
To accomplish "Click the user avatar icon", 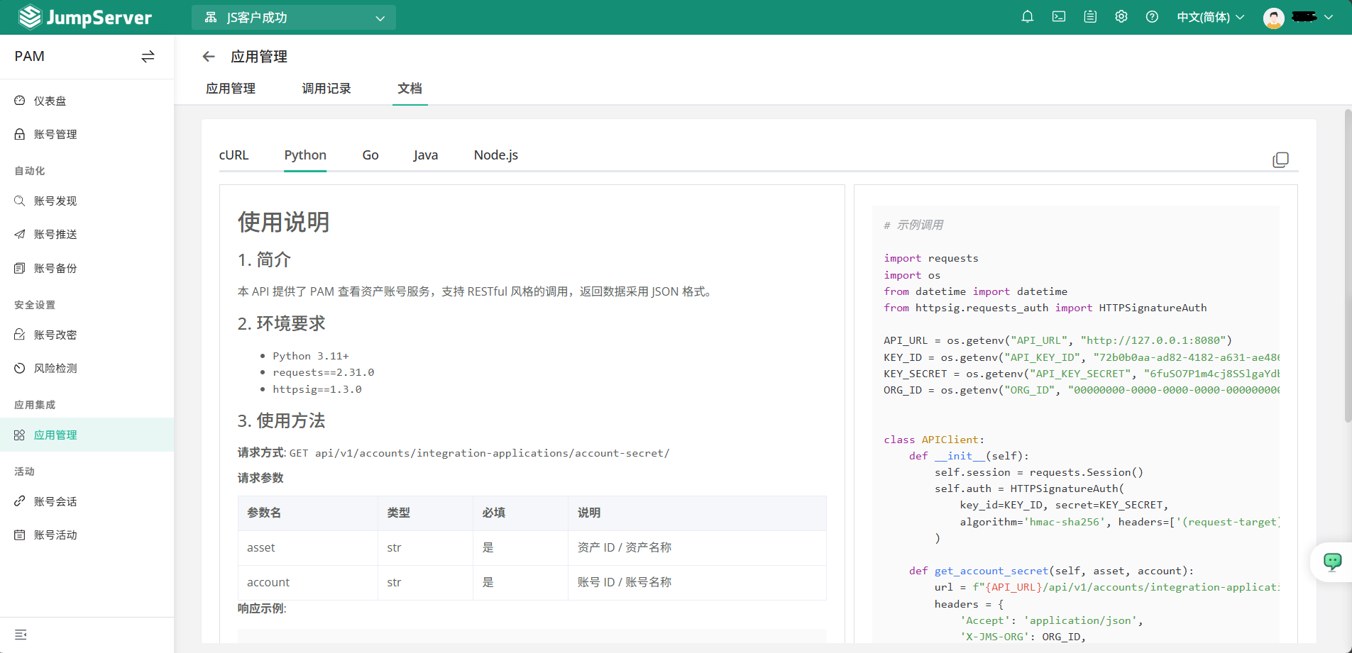I will pos(1274,18).
